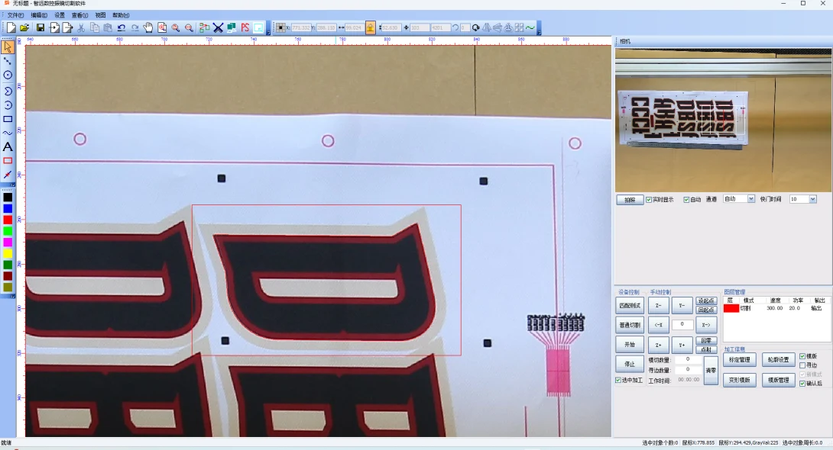Enable the 寻边 checkbox
833x450 pixels.
point(802,365)
